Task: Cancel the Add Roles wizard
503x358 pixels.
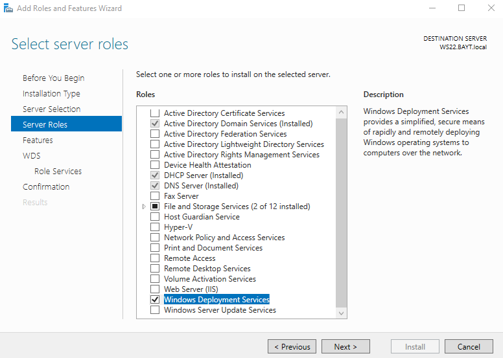Action: point(469,347)
